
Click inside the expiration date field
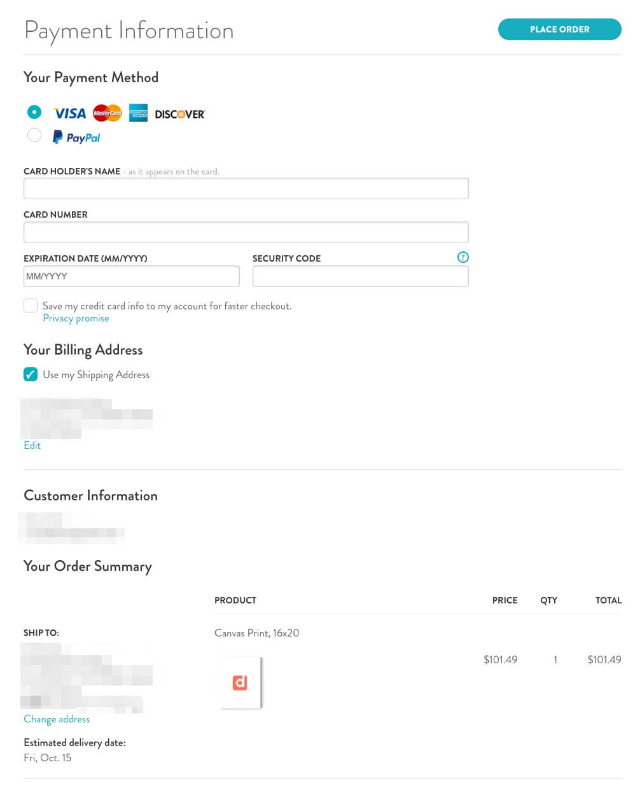(x=131, y=276)
